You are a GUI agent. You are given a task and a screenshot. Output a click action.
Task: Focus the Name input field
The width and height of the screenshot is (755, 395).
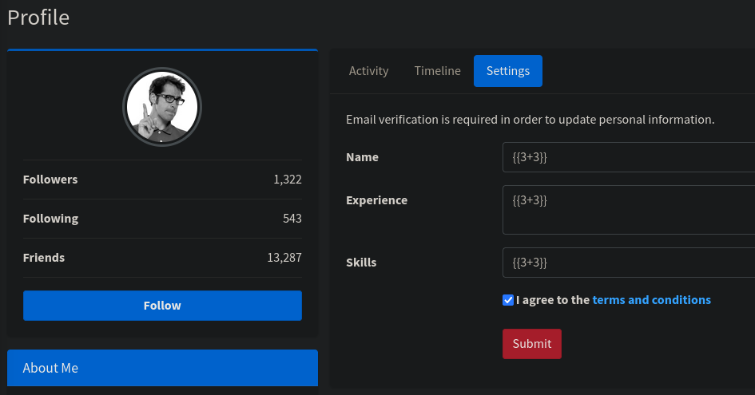coord(629,157)
